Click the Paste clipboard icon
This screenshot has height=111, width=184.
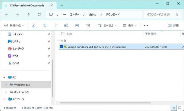coord(56,26)
